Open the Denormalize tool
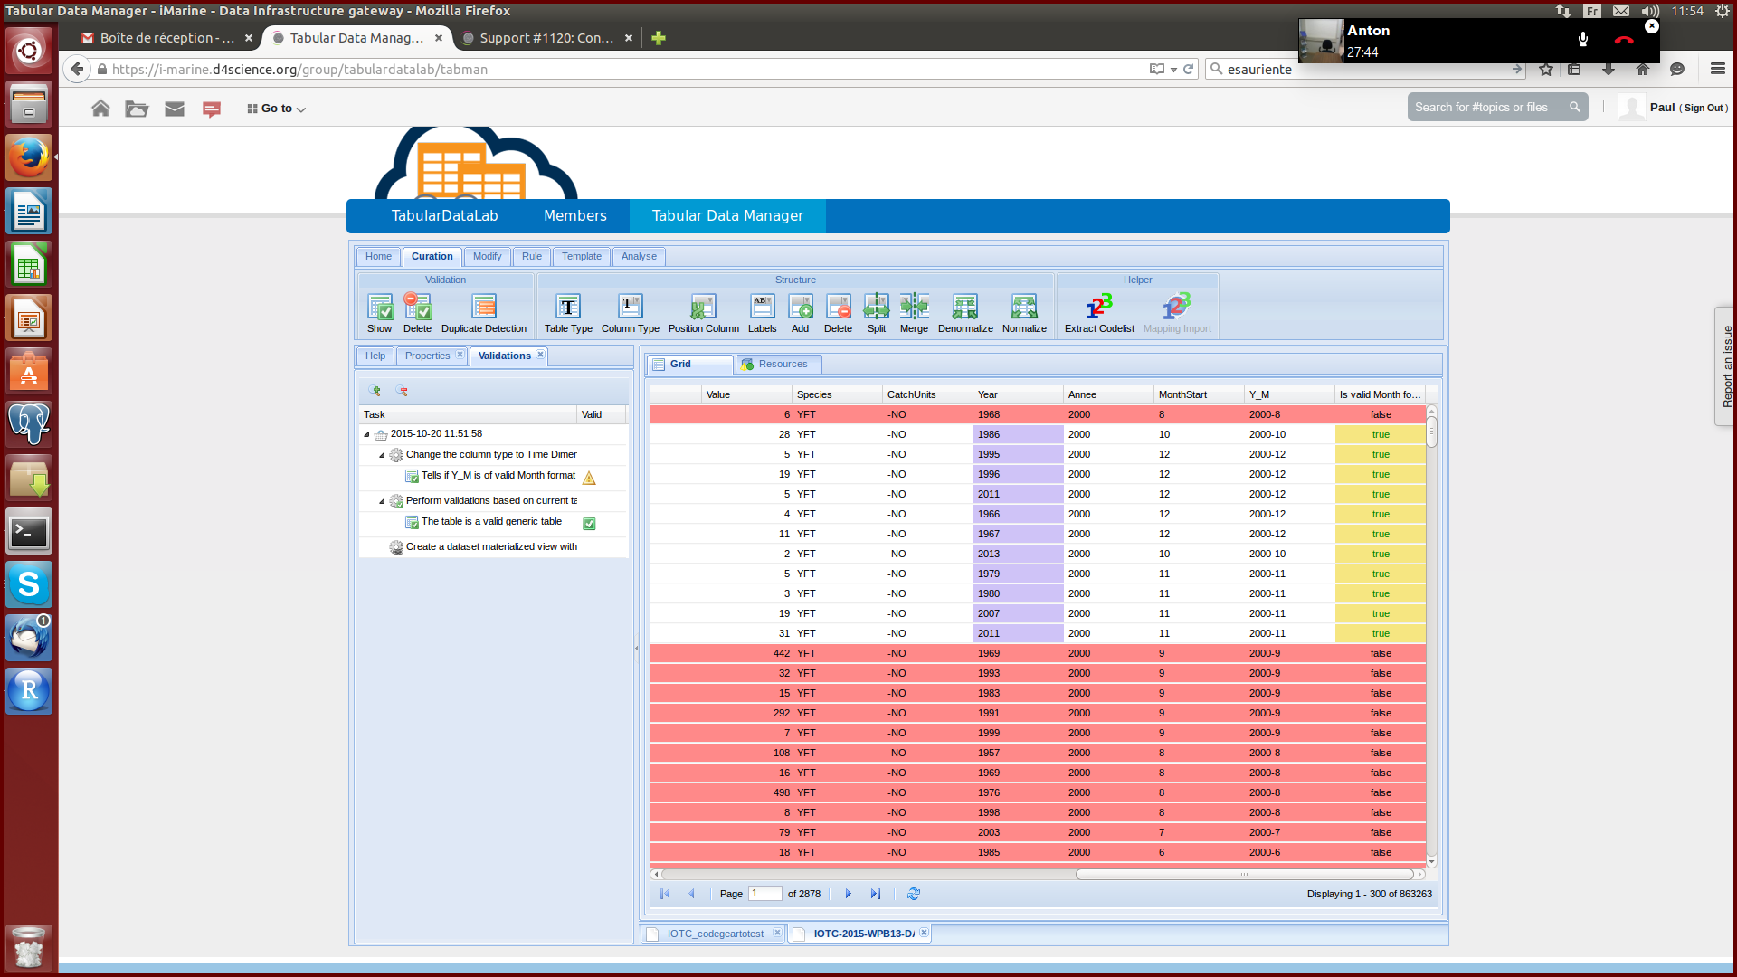 pos(964,307)
